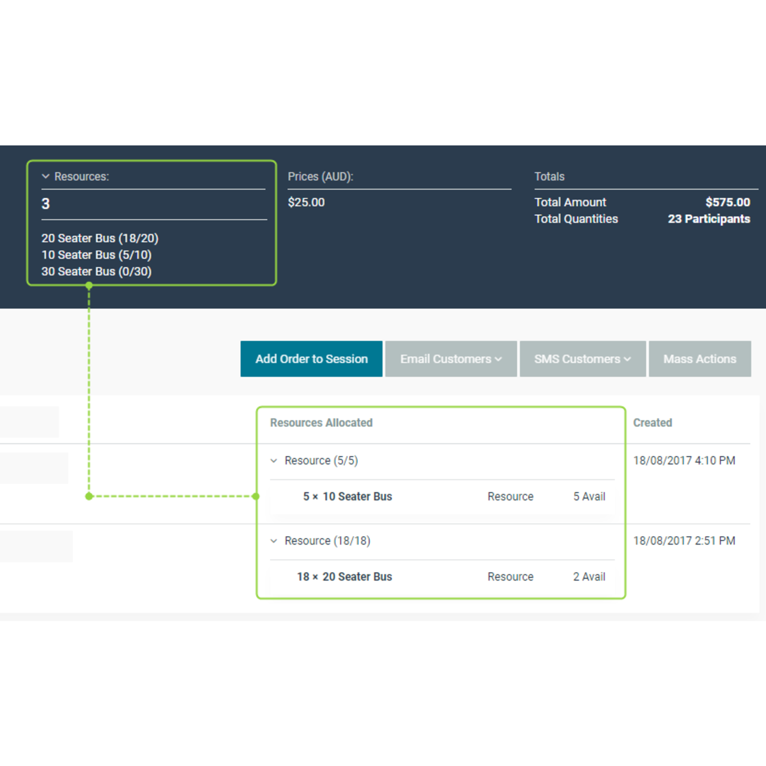Click the $575.00 total amount

727,202
